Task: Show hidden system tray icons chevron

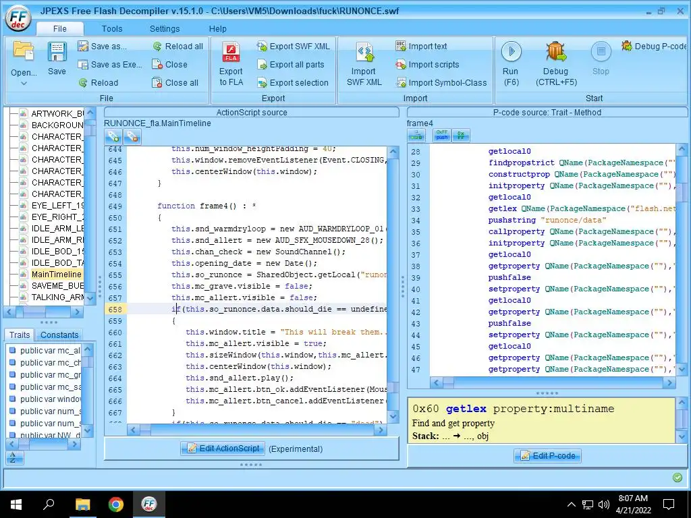Action: coord(571,505)
